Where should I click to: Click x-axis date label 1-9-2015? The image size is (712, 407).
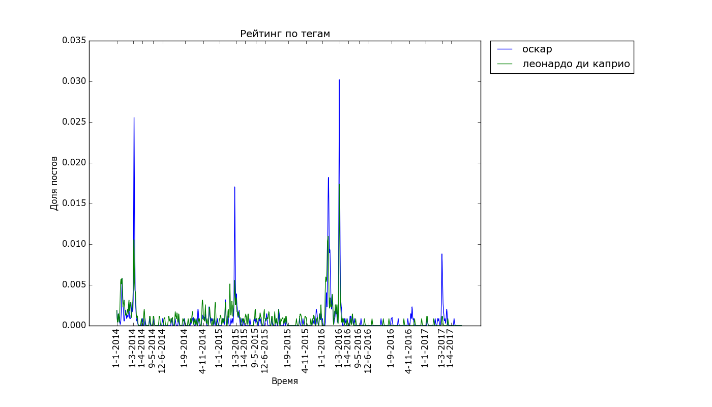(x=287, y=347)
